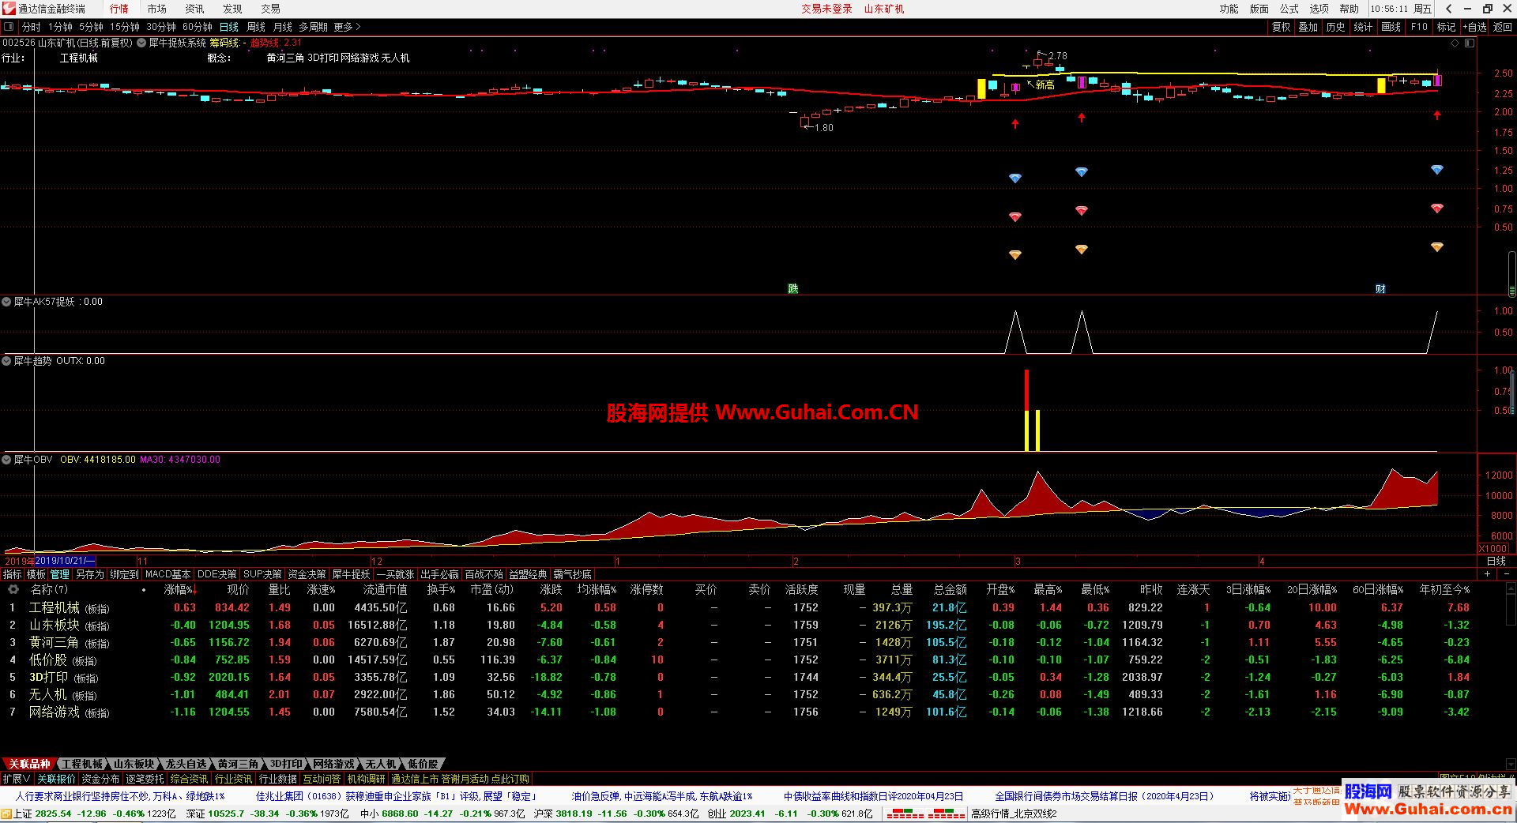Screen dimensions: 1517x823
Task: Click the 历史 toolbar button
Action: [x=1336, y=27]
